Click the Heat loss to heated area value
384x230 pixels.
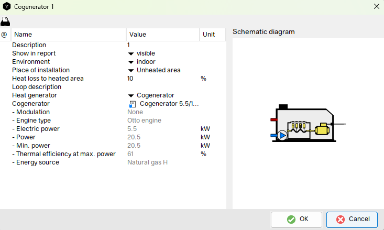pyautogui.click(x=162, y=79)
